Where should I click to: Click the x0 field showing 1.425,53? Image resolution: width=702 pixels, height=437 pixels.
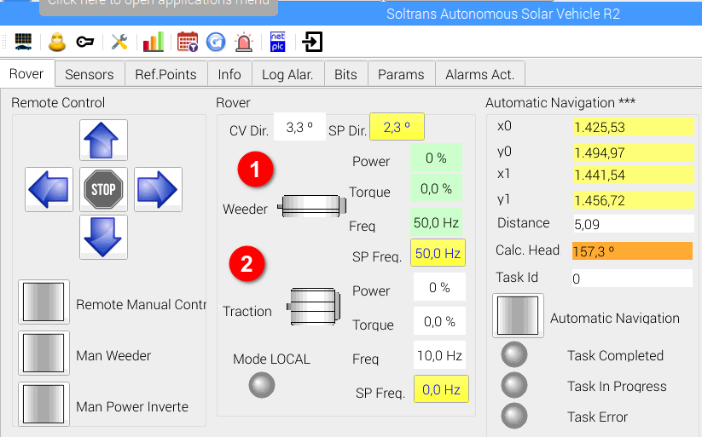[x=634, y=127]
